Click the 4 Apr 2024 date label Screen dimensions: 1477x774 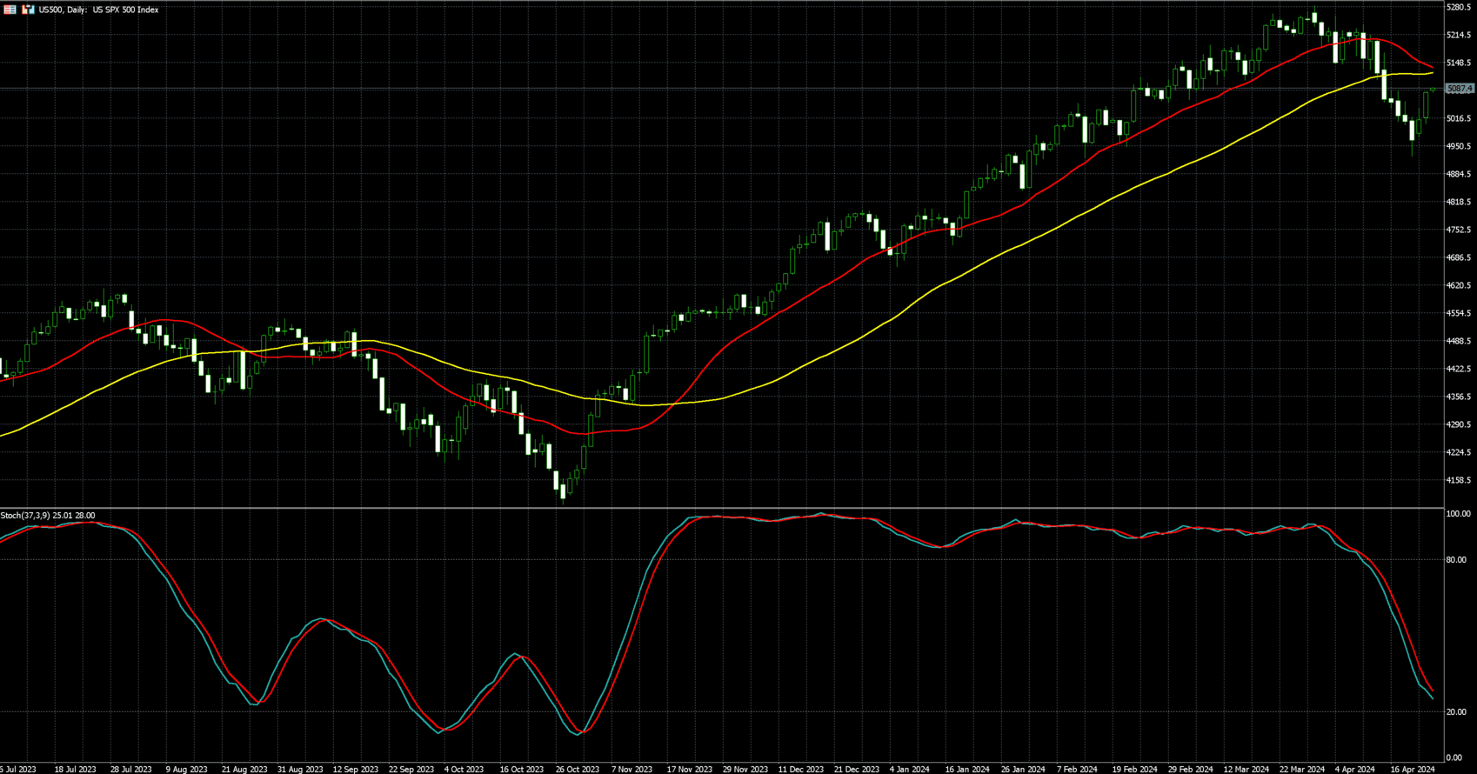tap(1355, 769)
